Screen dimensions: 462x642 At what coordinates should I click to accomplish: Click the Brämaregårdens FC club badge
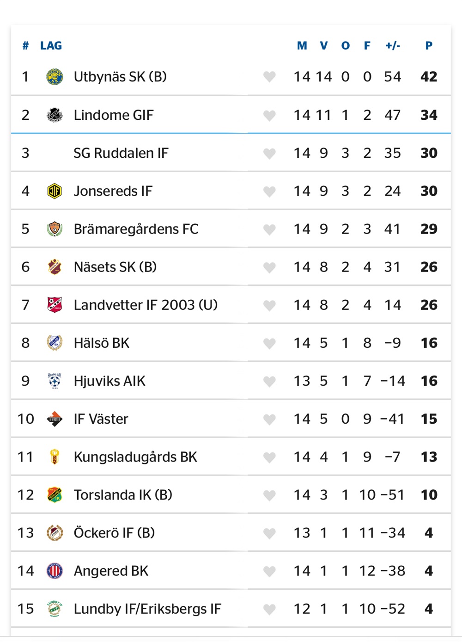(55, 229)
